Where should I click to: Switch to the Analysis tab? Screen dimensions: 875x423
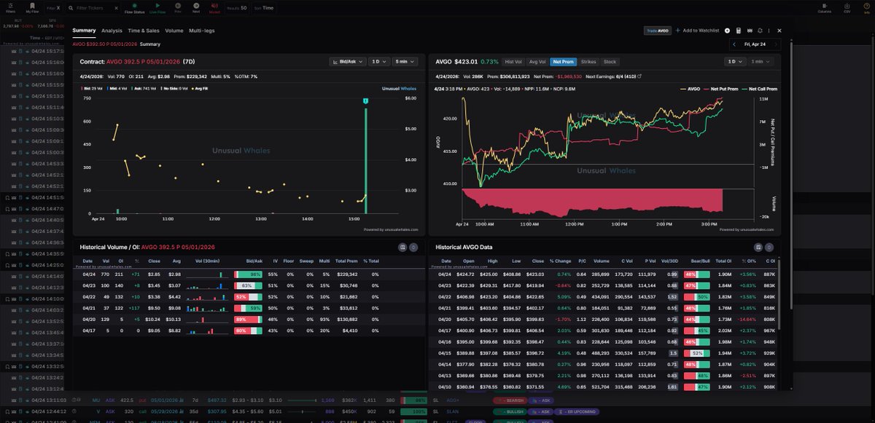coord(112,31)
